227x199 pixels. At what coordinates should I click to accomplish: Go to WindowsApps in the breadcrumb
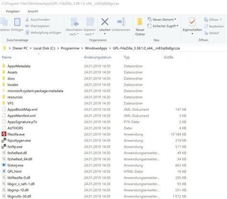tap(96, 48)
